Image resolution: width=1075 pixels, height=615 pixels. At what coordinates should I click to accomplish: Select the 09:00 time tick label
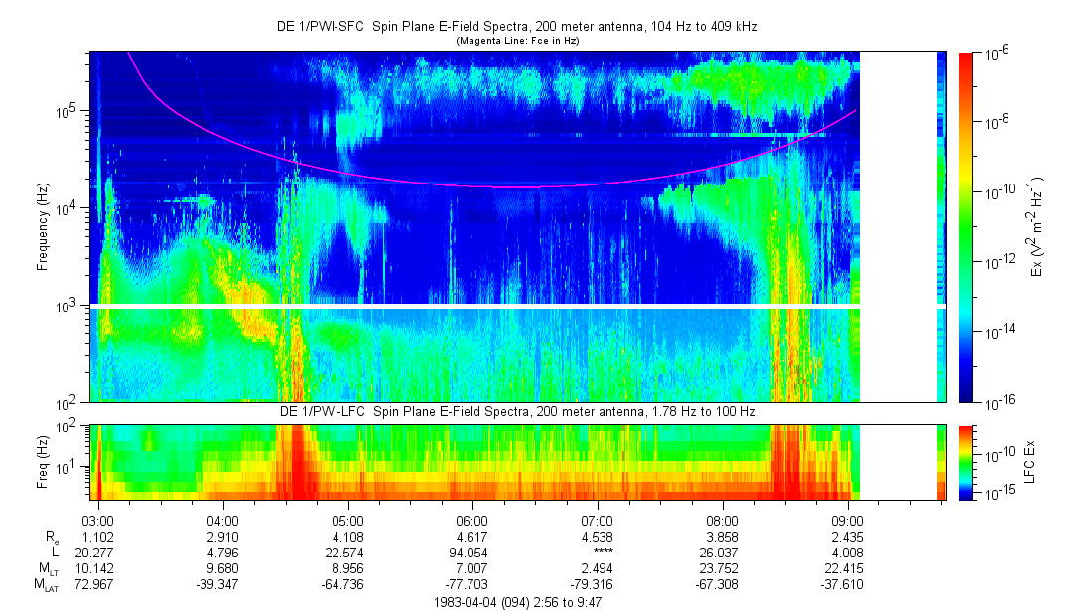click(846, 519)
